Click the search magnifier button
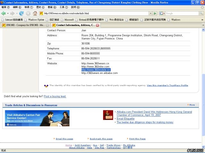 coord(201,13)
